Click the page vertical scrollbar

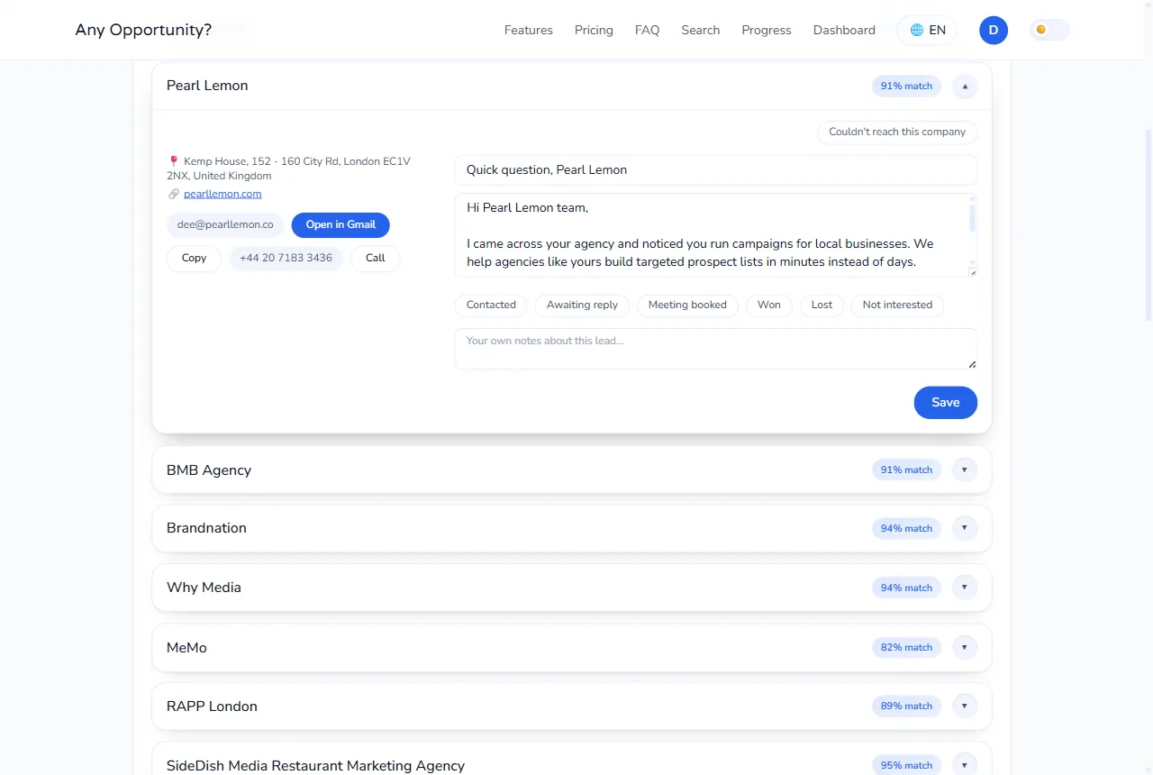[x=1148, y=225]
